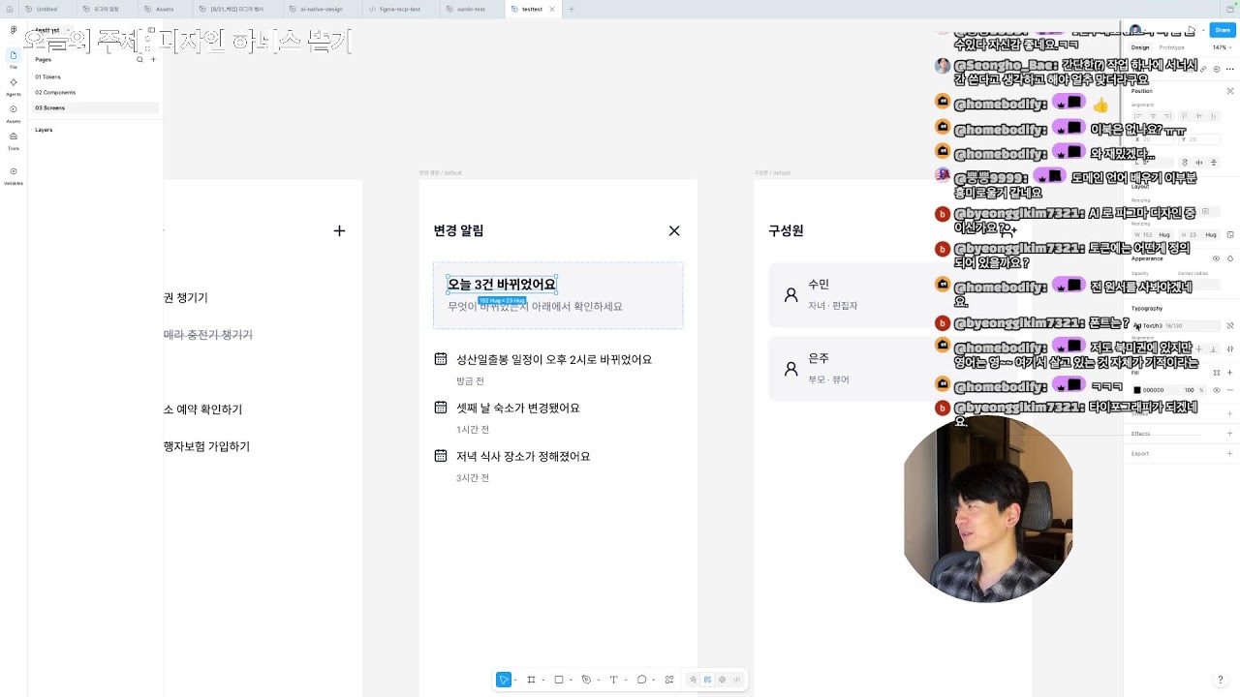Toggle Appearance visibility eye icon
The width and height of the screenshot is (1240, 697).
pyautogui.click(x=1217, y=258)
